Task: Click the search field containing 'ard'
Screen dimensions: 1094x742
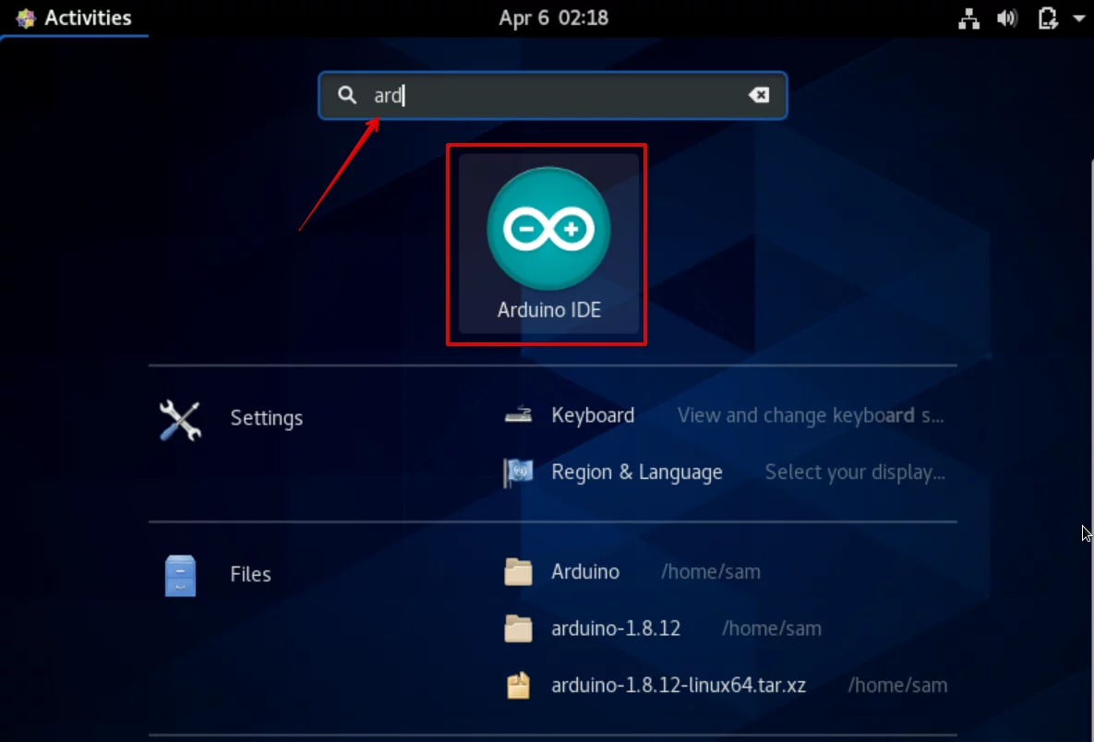Action: click(553, 95)
